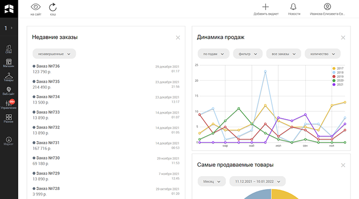The image size is (359, 199).
Task: Open the Месяц period dropdown
Action: pos(212,182)
